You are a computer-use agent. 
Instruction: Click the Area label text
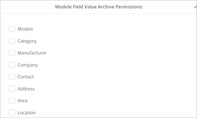[x=22, y=101]
